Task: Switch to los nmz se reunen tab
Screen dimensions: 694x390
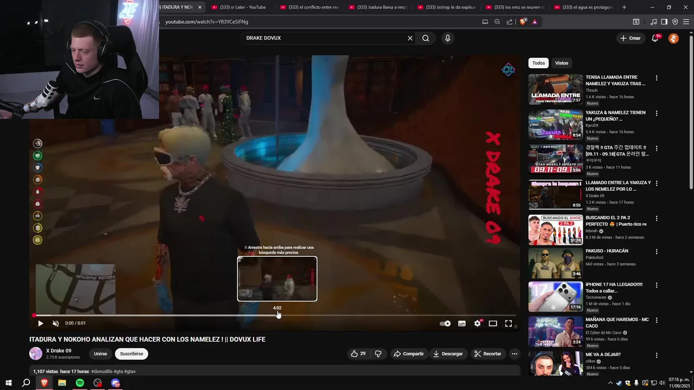Action: click(514, 7)
